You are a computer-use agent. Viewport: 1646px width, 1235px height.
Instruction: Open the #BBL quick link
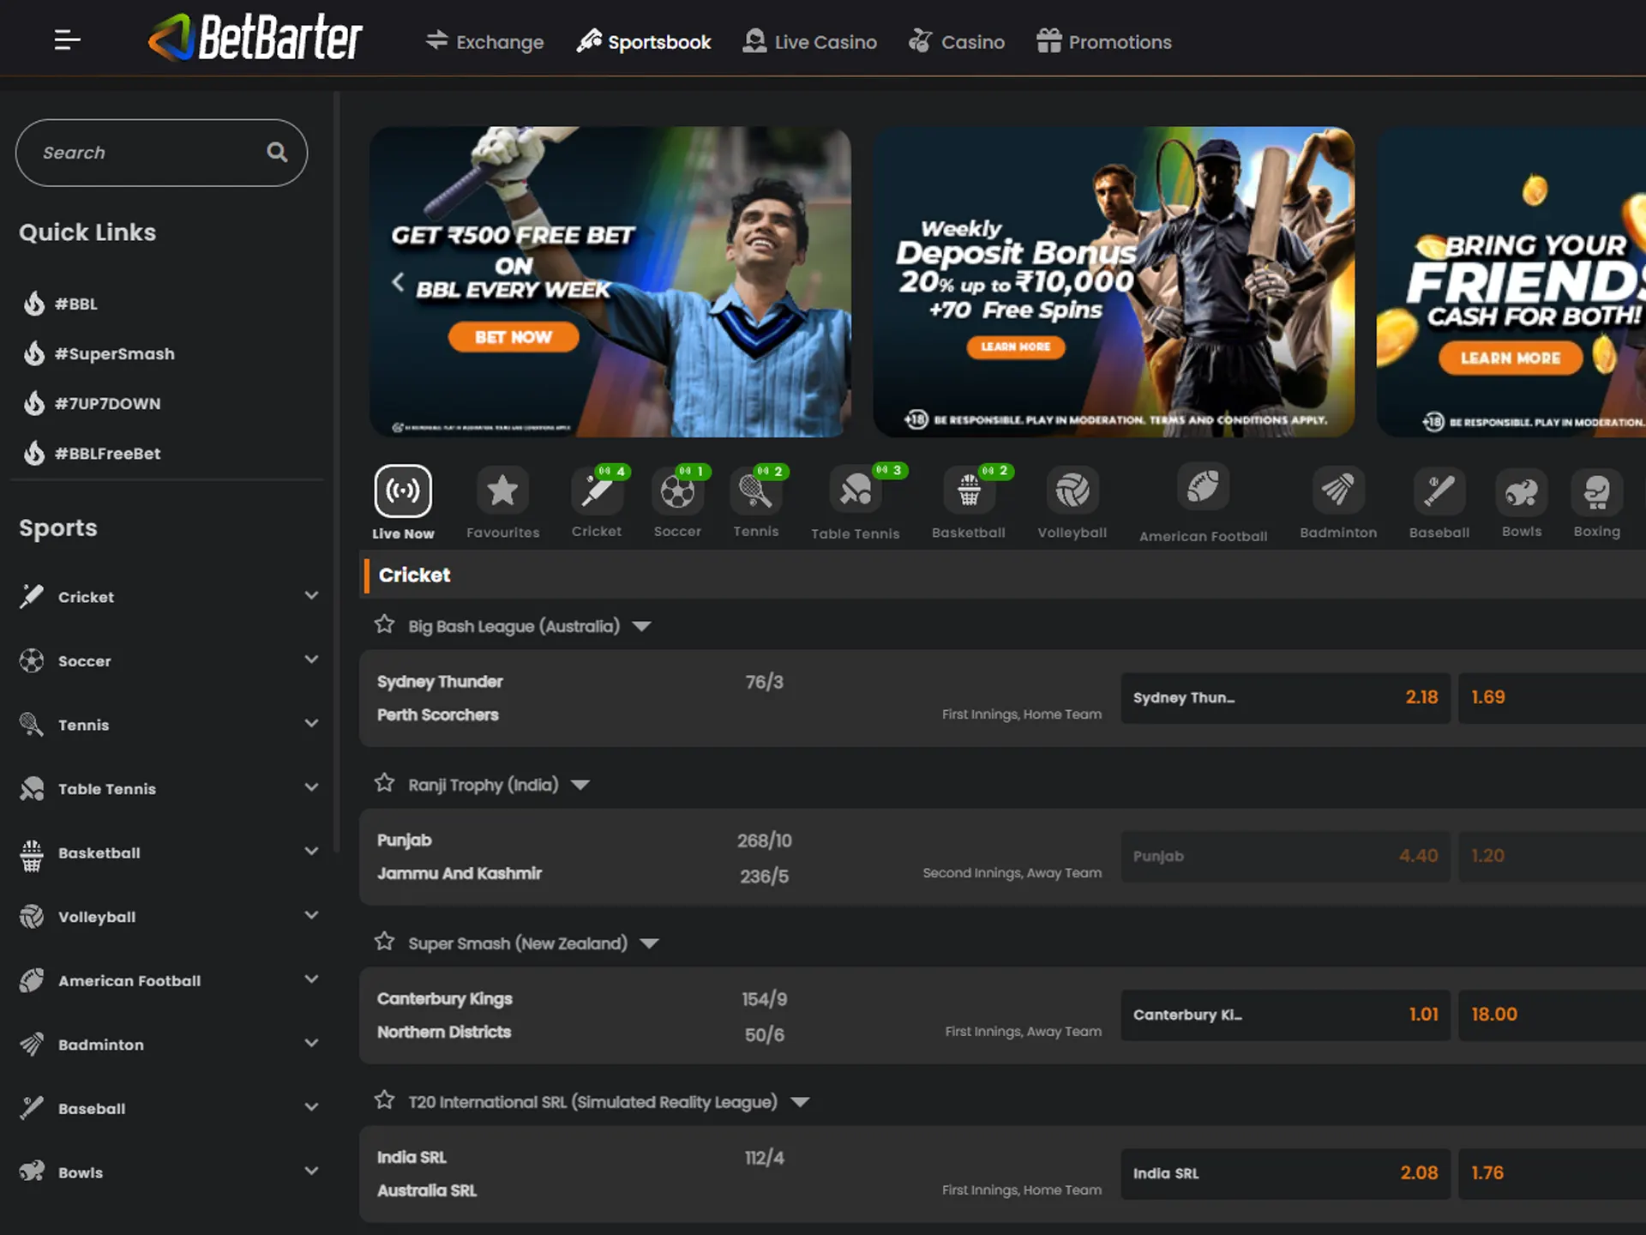[60, 304]
